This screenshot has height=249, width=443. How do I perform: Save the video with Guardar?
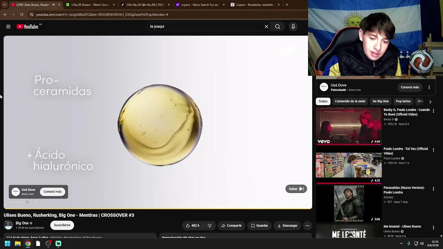pos(260,226)
